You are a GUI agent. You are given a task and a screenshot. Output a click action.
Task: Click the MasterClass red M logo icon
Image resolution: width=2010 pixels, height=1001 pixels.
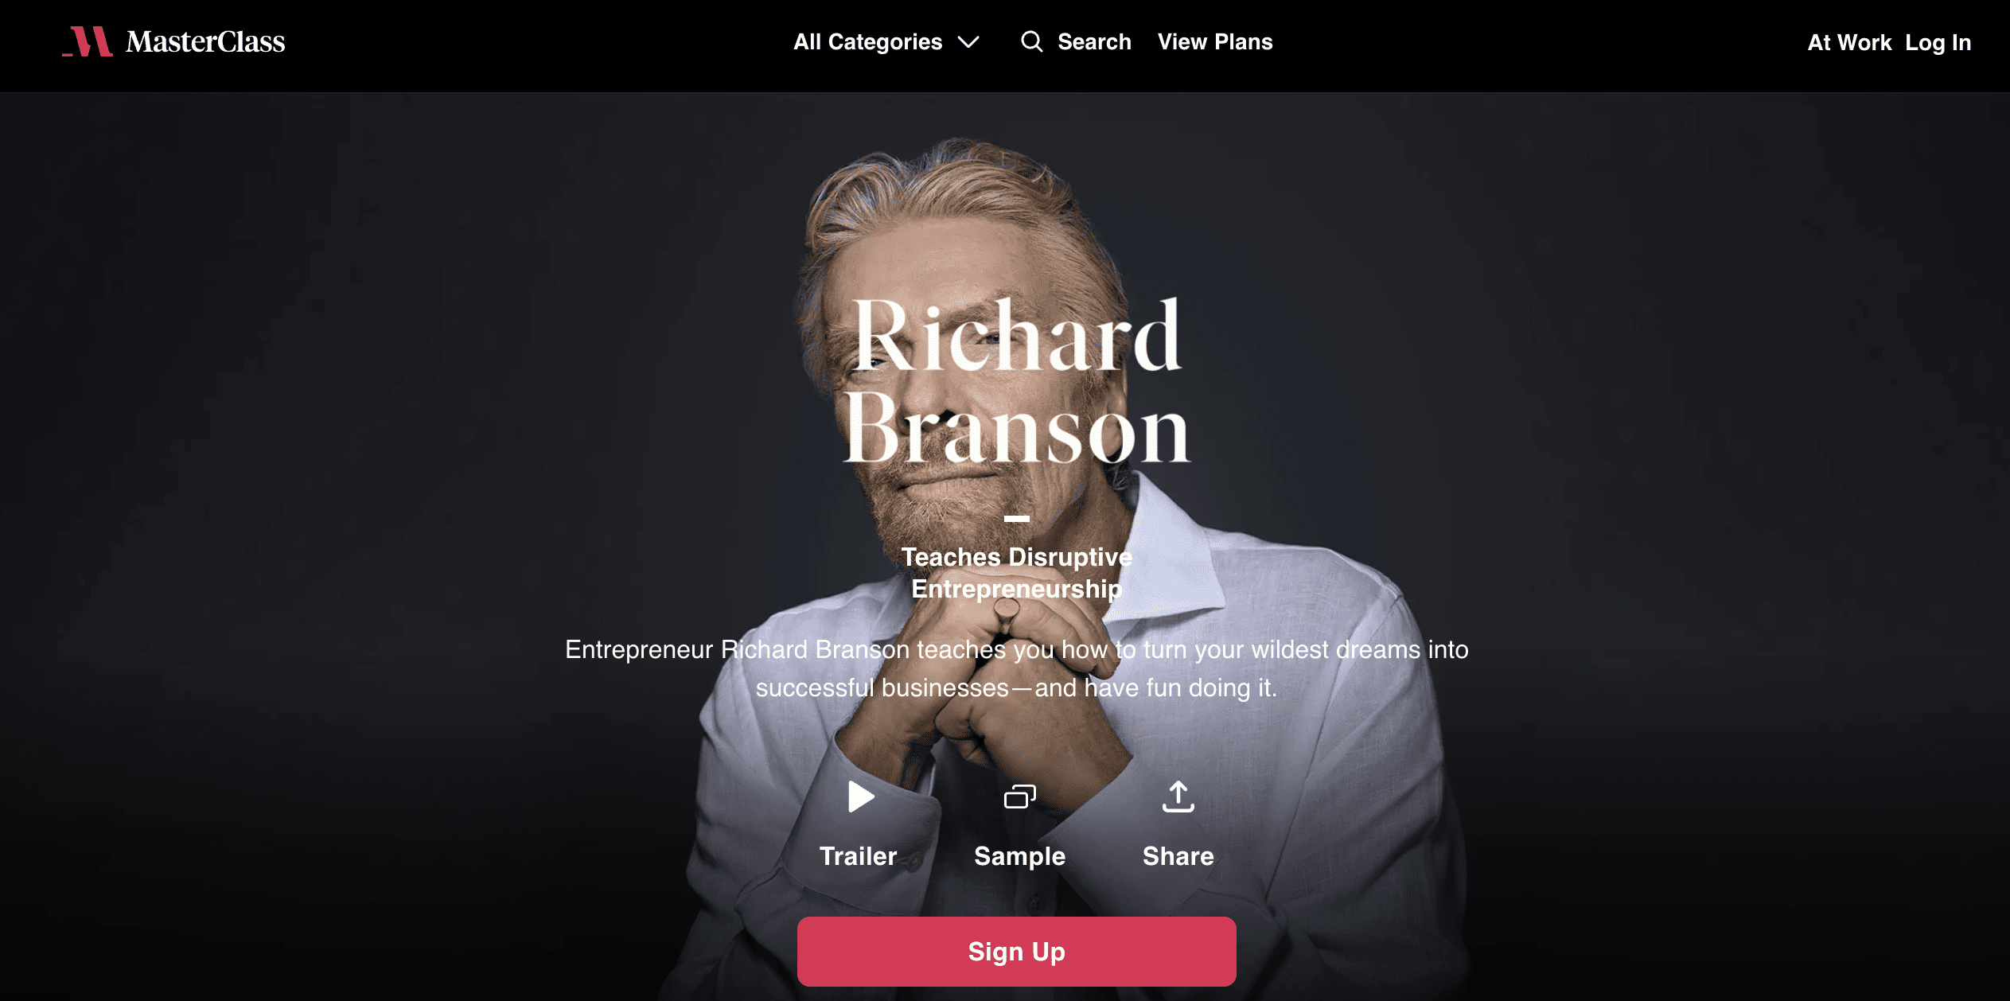(88, 41)
